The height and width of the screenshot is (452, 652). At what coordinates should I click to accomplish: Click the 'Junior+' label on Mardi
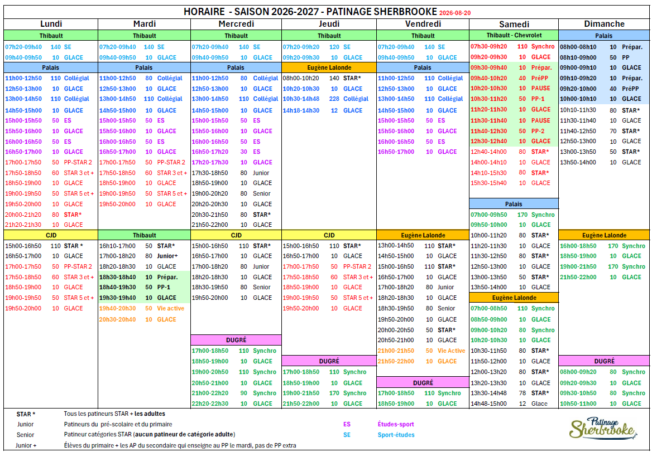point(167,256)
